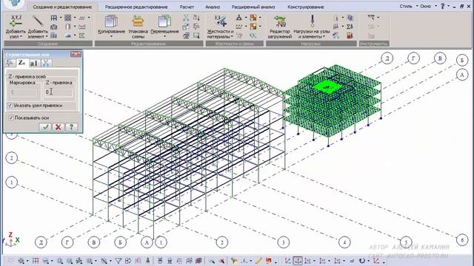Open the Стиль dropdown
This screenshot has height=266, width=474.
point(408,6)
